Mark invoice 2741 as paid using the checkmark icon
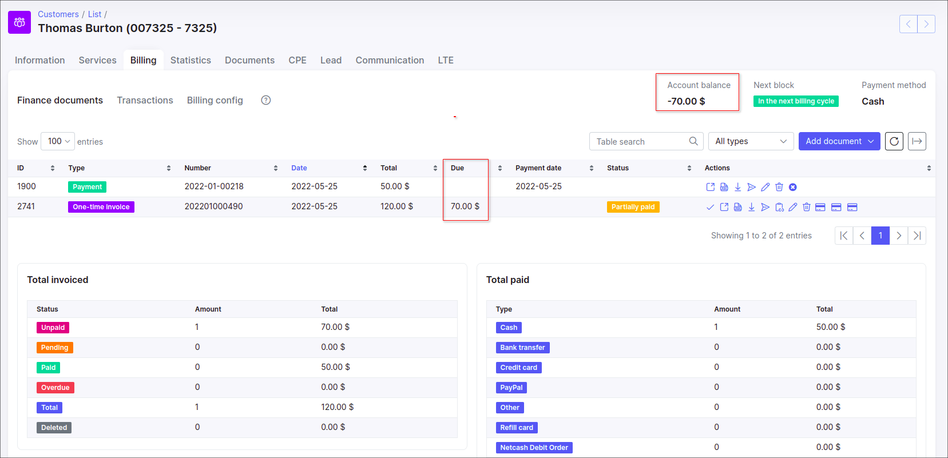The width and height of the screenshot is (948, 458). click(x=710, y=207)
